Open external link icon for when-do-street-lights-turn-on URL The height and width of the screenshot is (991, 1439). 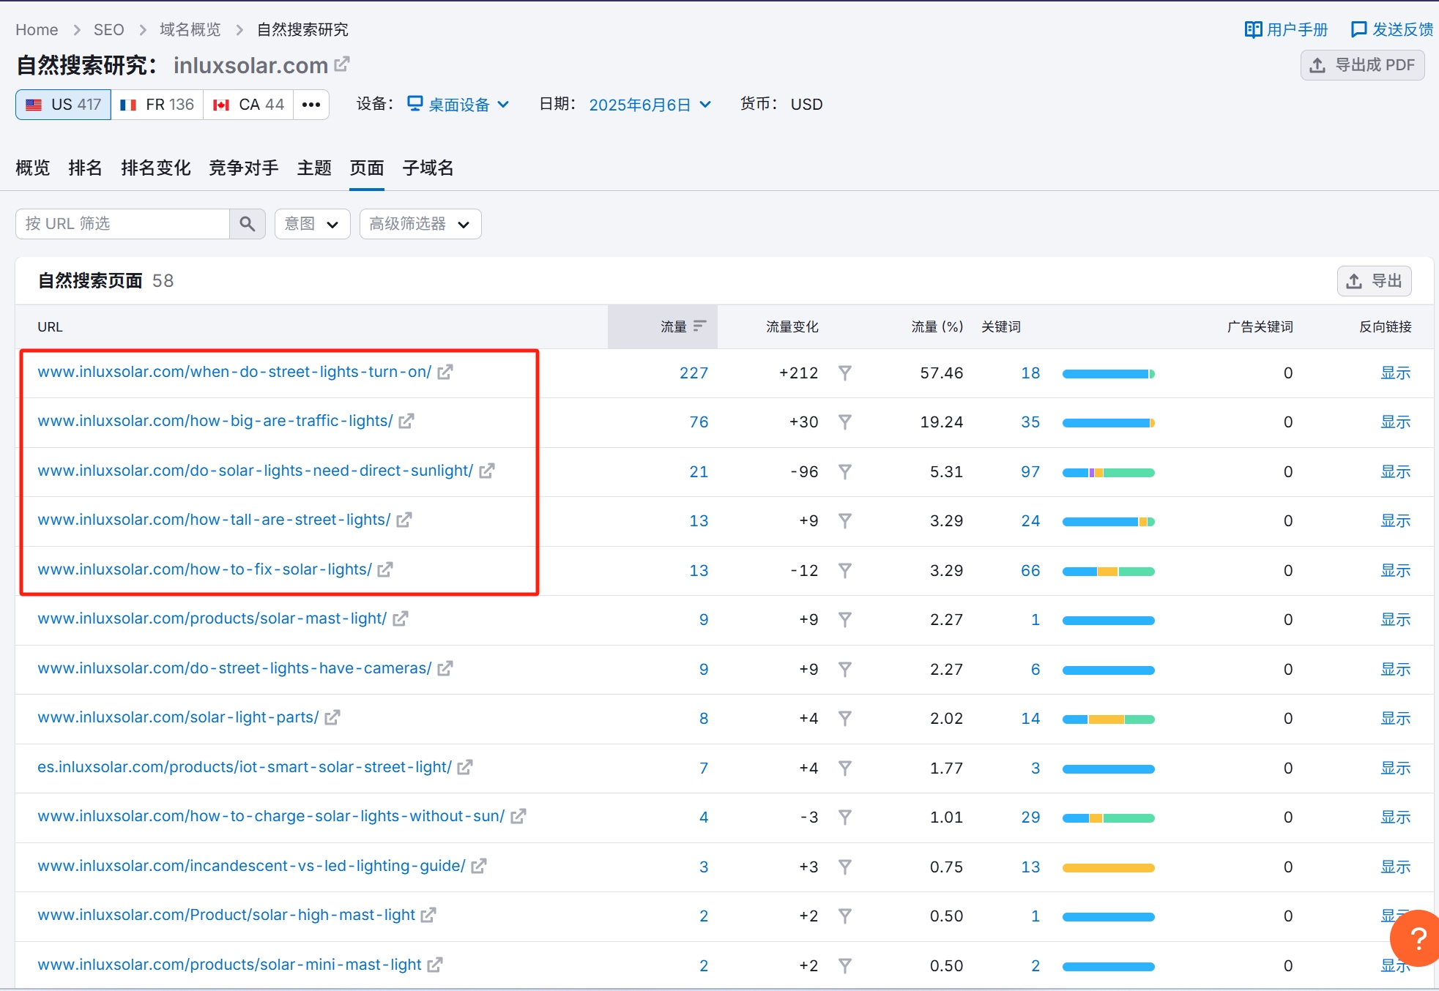tap(445, 373)
